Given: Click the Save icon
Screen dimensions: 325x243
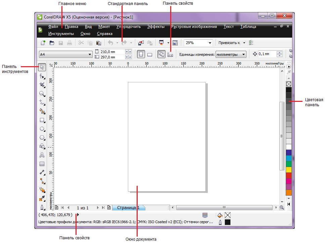Looking at the screenshot, I should [x=61, y=43].
